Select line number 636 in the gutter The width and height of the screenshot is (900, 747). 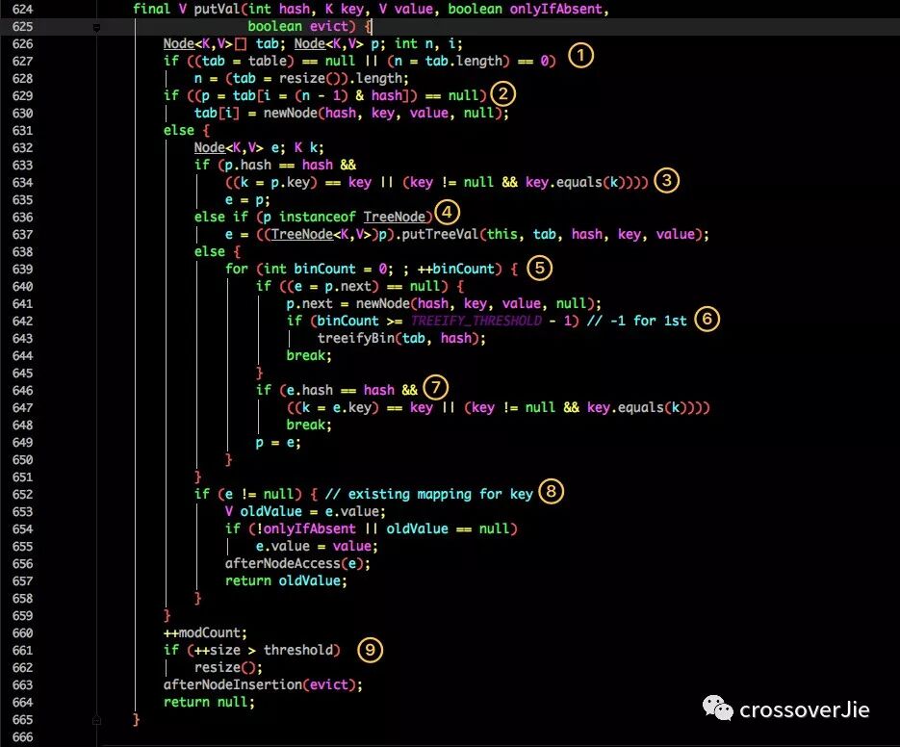pyautogui.click(x=22, y=218)
